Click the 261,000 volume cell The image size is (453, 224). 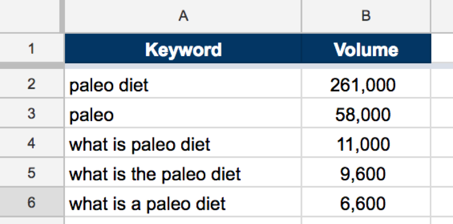click(x=366, y=85)
